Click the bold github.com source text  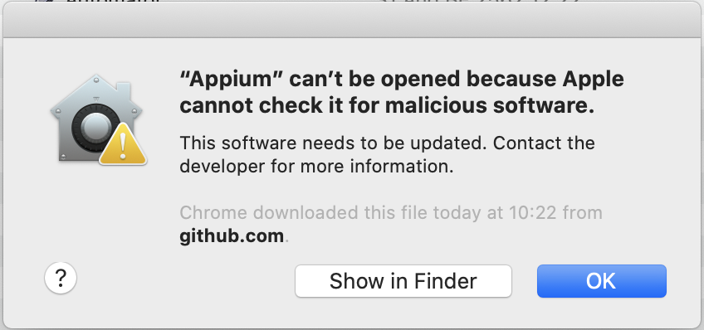click(x=232, y=235)
